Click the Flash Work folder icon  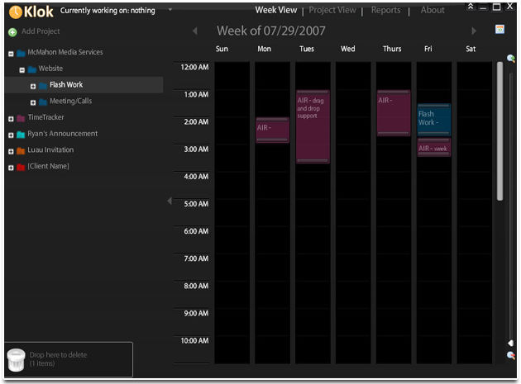[43, 85]
